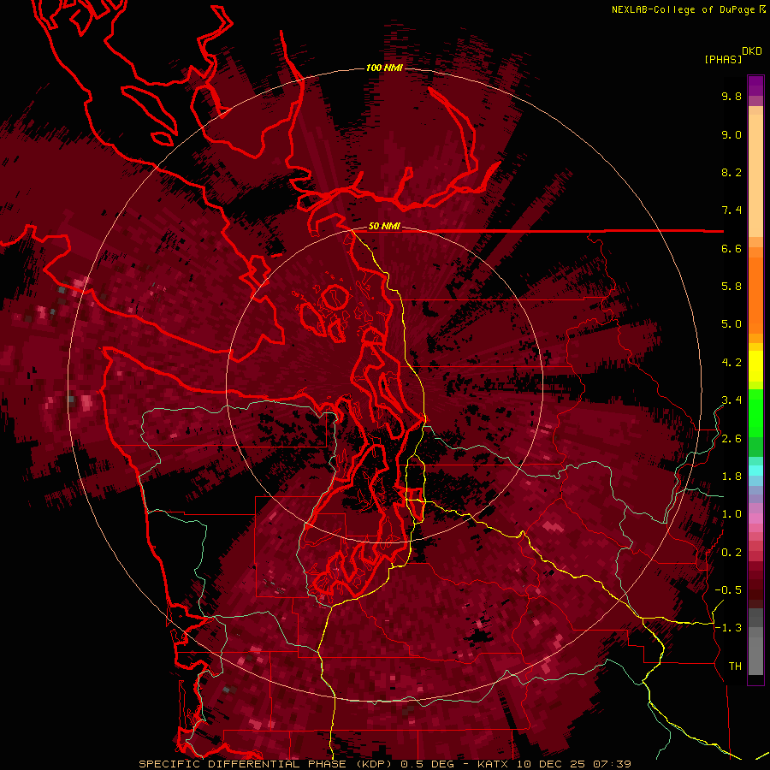Click the 07:39 timestamp
770x770 pixels.
[x=612, y=764]
